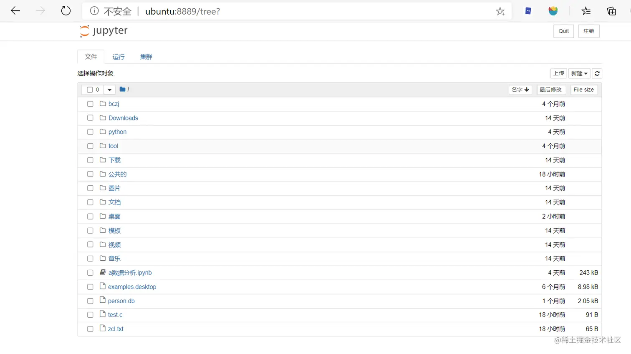
Task: Click the 图片 folder icon
Action: coord(103,188)
